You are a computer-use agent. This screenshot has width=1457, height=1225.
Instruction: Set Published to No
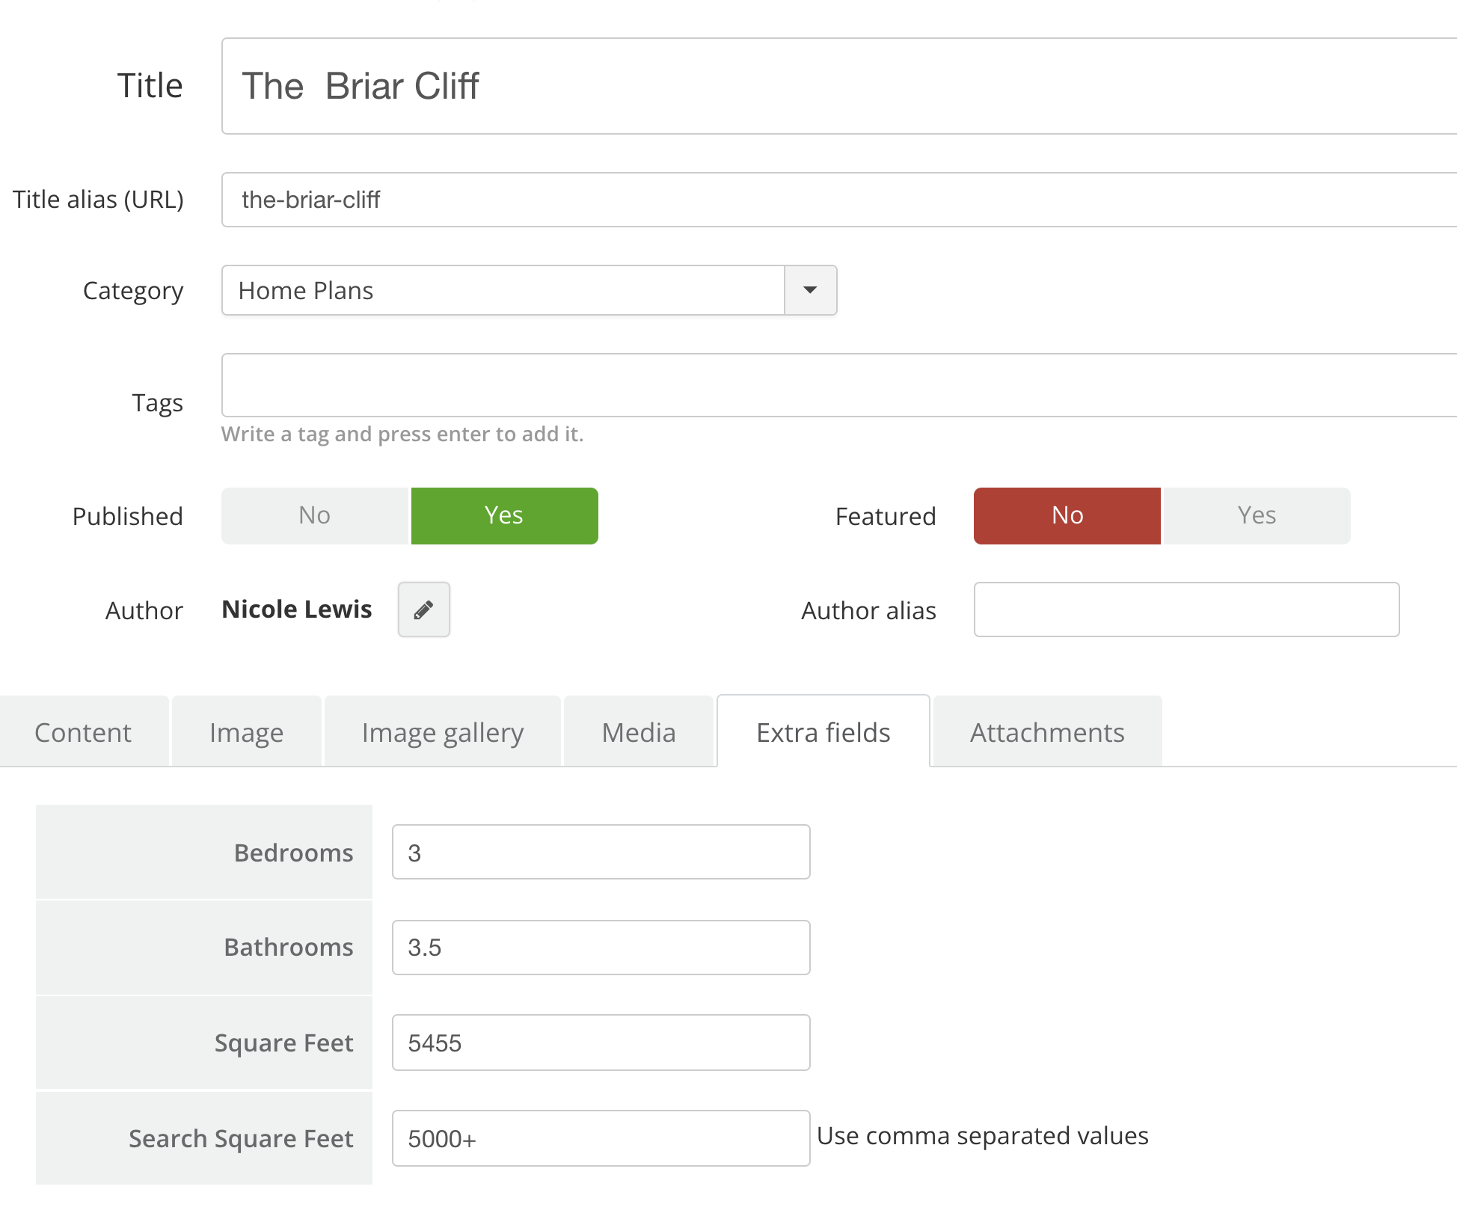pyautogui.click(x=315, y=516)
